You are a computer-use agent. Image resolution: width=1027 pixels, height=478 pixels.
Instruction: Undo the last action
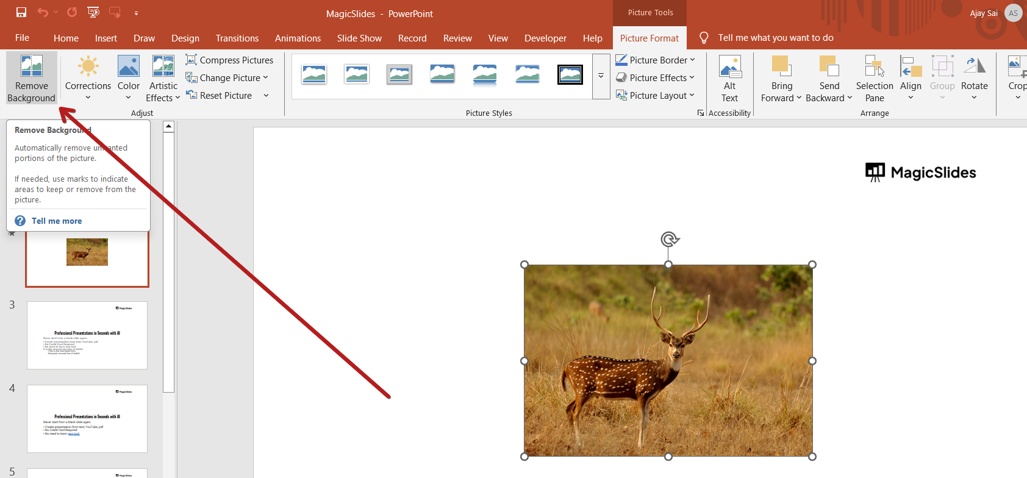click(x=42, y=12)
